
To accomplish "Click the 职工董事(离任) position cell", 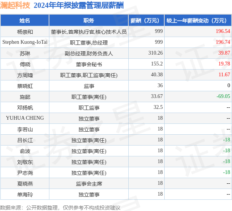I will coord(89,97).
